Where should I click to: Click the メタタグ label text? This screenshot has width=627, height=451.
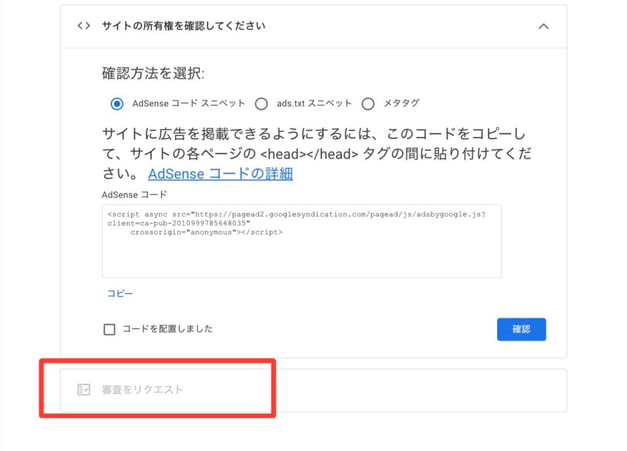click(401, 104)
